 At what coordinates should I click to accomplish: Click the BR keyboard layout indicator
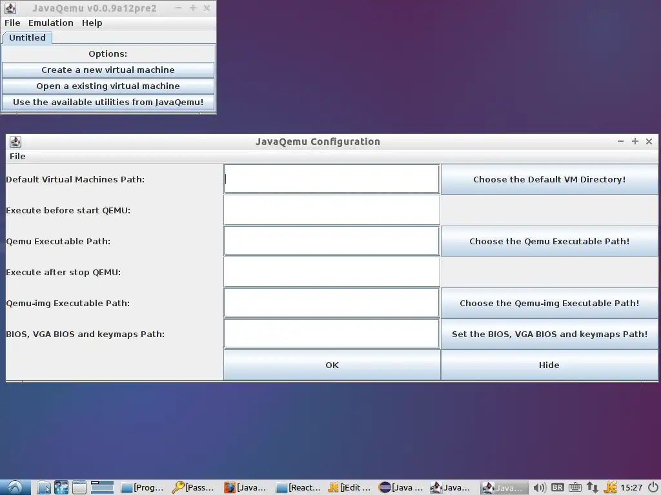point(557,487)
